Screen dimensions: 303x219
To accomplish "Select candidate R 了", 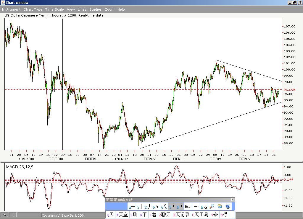I will (144, 215).
